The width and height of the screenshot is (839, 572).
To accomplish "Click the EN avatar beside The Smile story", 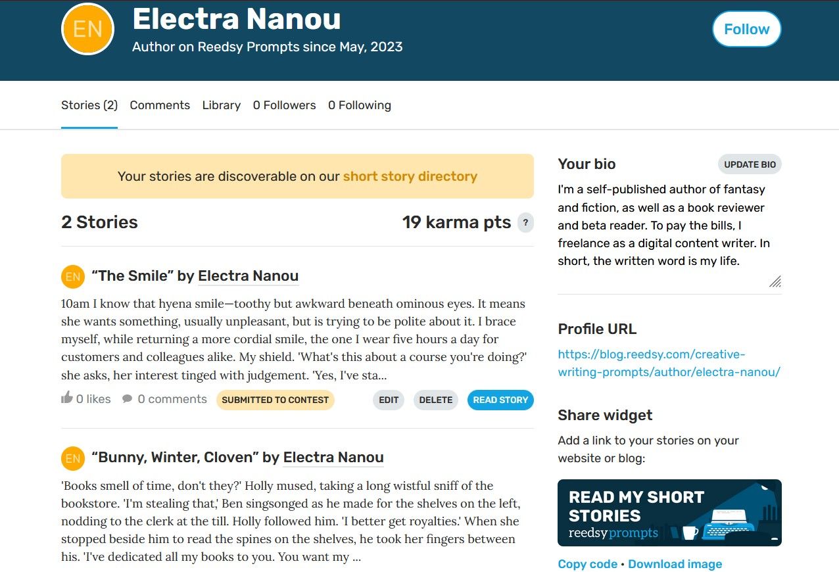I will (72, 277).
